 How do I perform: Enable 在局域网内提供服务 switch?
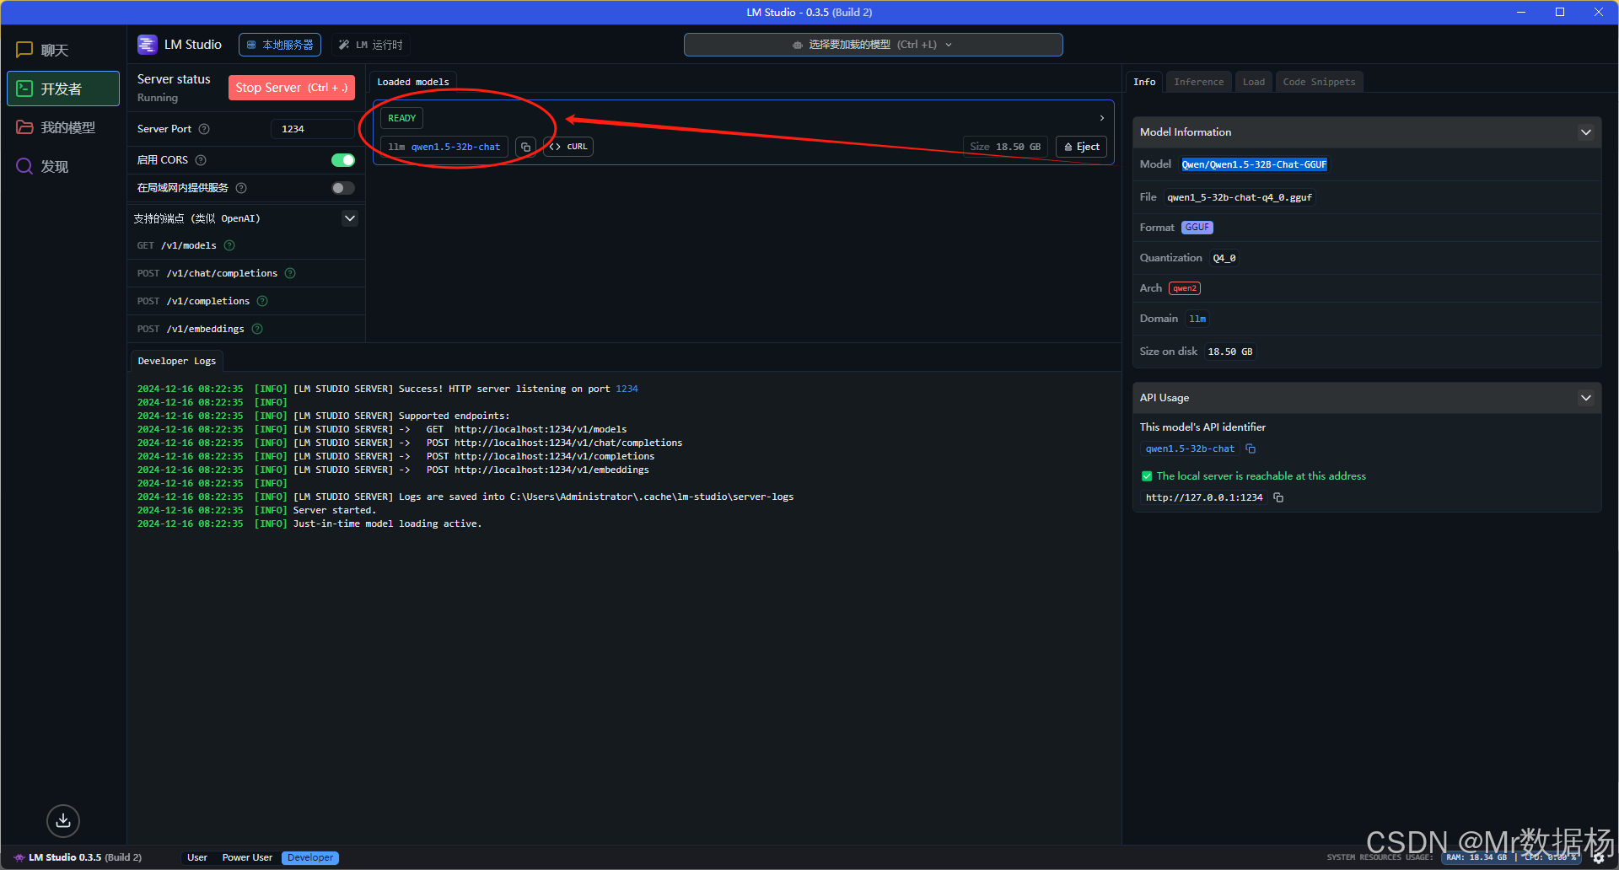click(x=343, y=188)
